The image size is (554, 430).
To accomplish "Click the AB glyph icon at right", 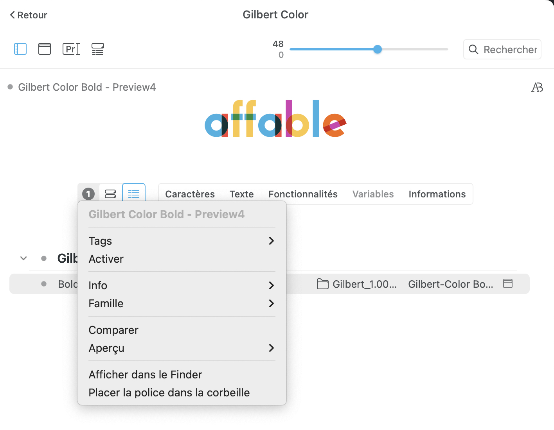I will [537, 87].
